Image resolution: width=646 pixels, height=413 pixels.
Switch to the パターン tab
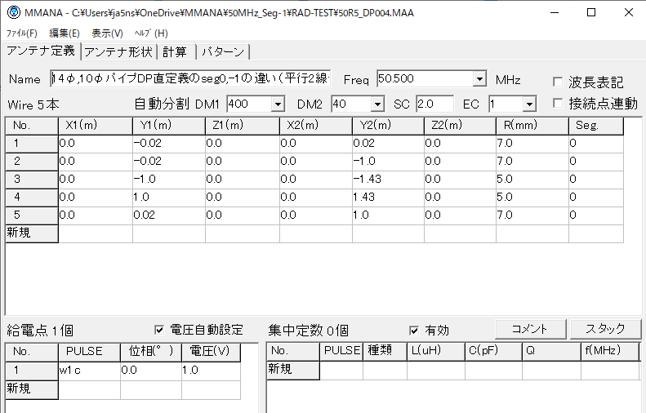pyautogui.click(x=223, y=51)
